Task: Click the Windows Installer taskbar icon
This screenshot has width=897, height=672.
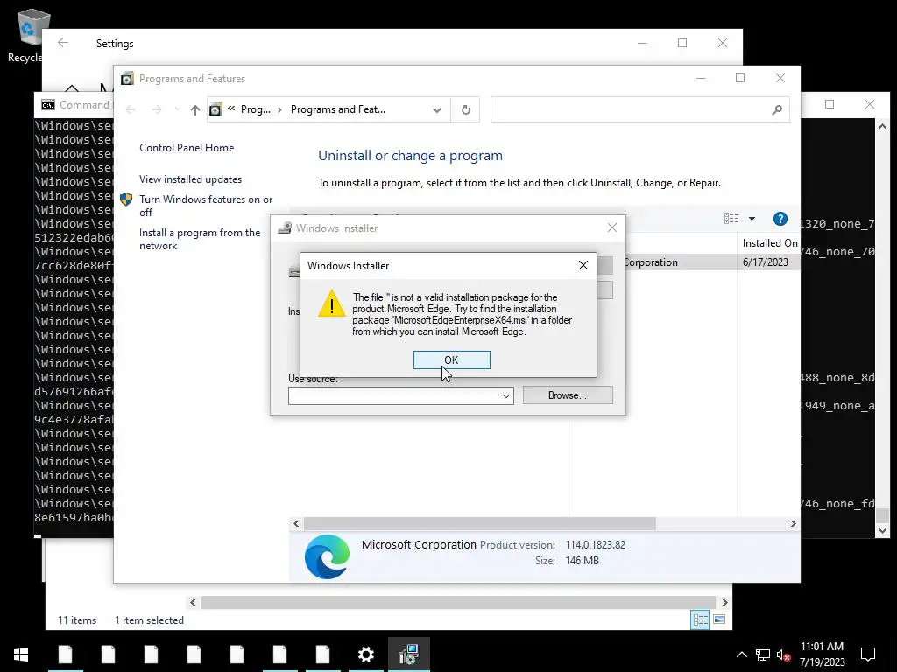Action: (x=409, y=654)
